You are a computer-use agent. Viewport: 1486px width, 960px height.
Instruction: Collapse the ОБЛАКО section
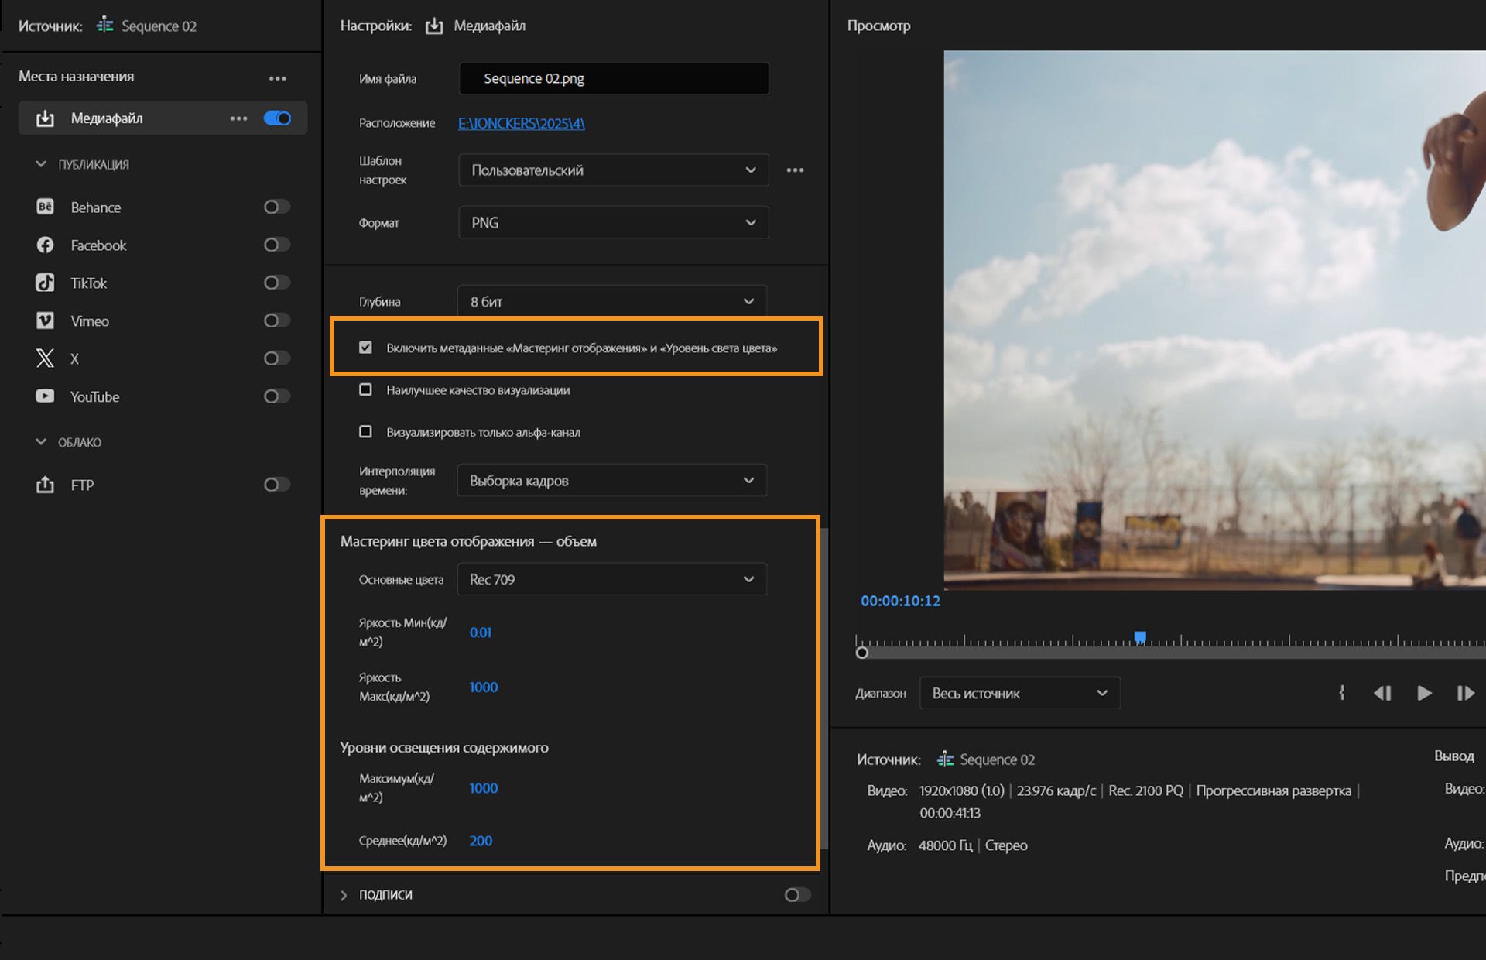click(x=41, y=442)
